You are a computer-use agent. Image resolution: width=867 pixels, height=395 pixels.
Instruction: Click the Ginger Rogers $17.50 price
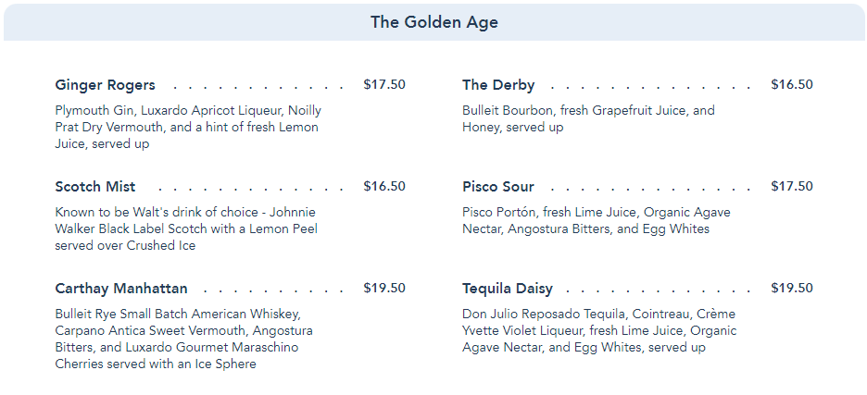pyautogui.click(x=384, y=85)
